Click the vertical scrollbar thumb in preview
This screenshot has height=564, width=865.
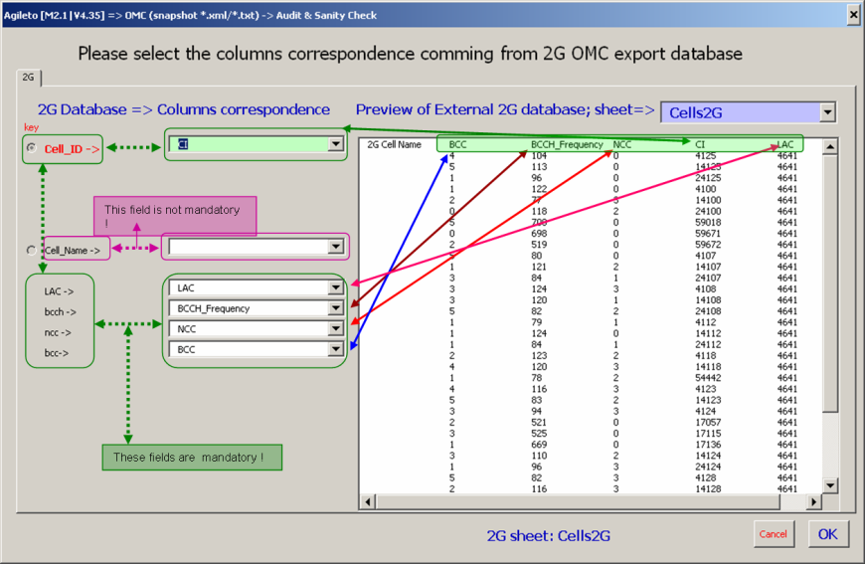coord(830,279)
